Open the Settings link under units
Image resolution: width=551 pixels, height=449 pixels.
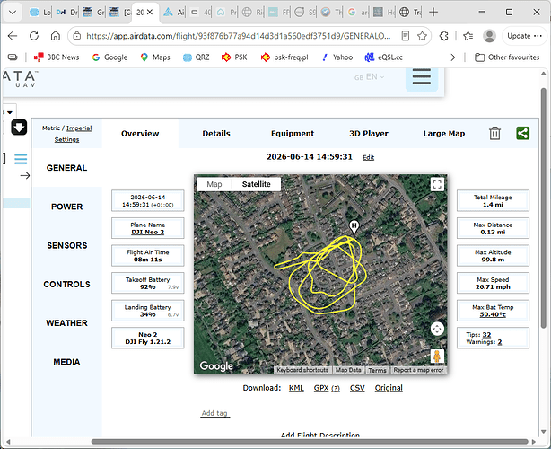[x=66, y=139]
